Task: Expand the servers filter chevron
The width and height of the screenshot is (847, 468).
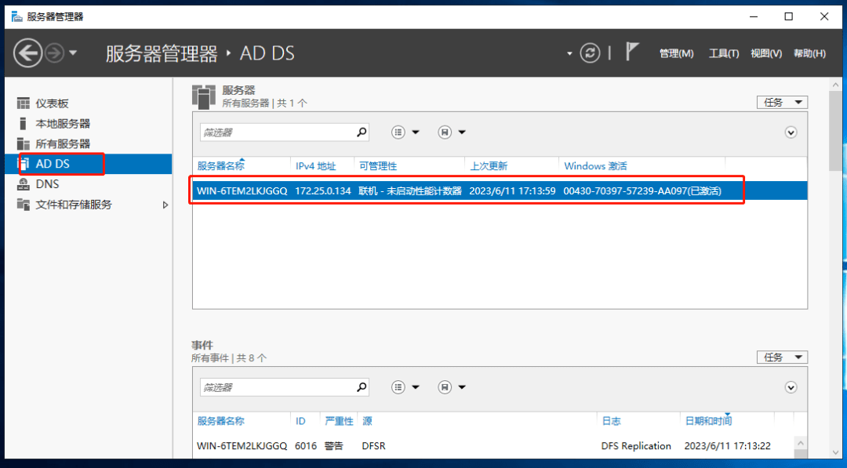Action: (x=791, y=132)
